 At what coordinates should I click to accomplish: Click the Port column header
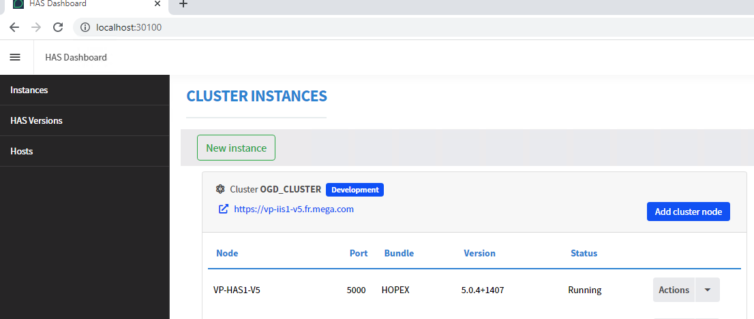(359, 253)
